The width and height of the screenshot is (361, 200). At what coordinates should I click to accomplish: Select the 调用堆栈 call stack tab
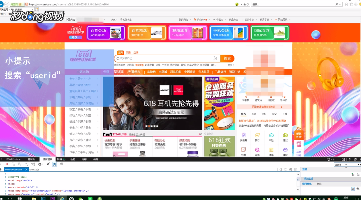[307, 184]
